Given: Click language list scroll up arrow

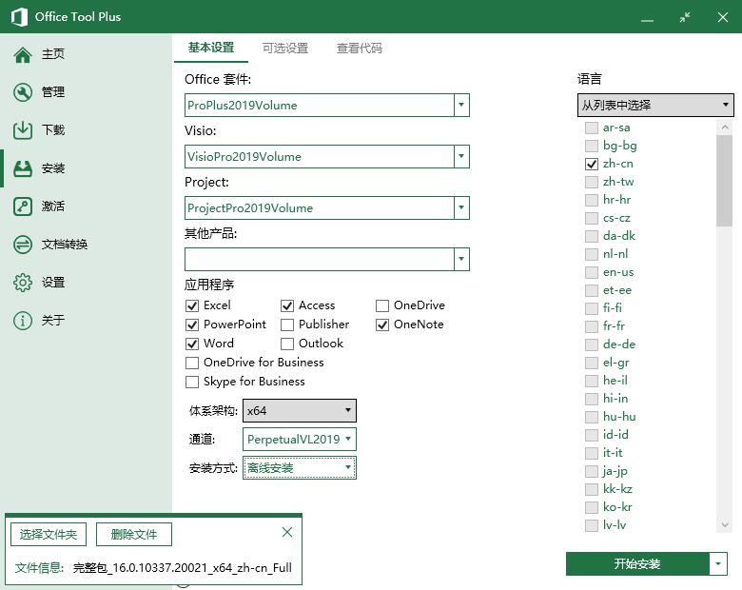Looking at the screenshot, I should pyautogui.click(x=725, y=127).
